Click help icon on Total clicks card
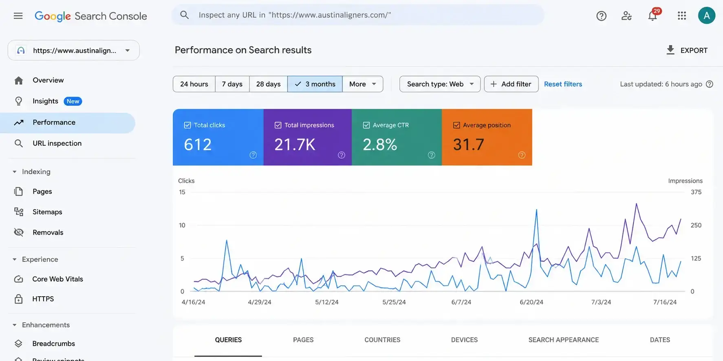The height and width of the screenshot is (361, 723). pos(253,155)
